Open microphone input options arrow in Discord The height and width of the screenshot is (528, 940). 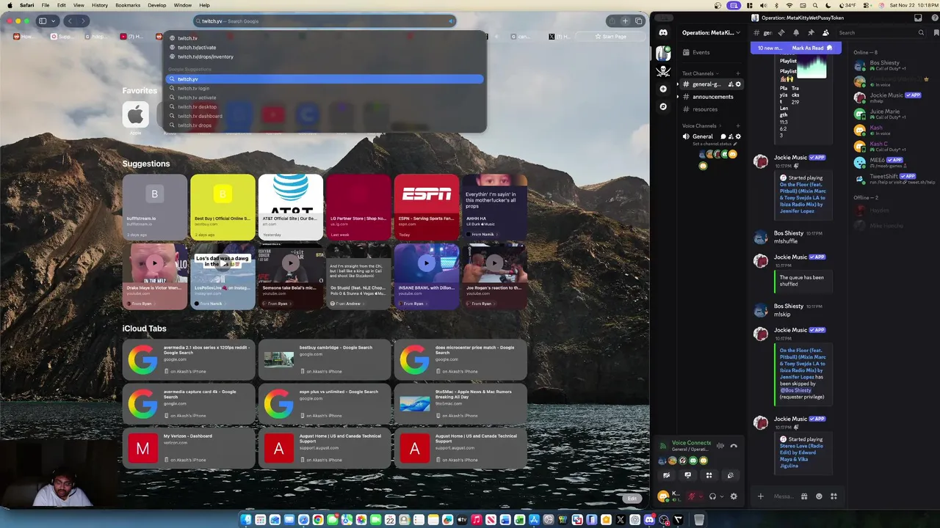(700, 496)
